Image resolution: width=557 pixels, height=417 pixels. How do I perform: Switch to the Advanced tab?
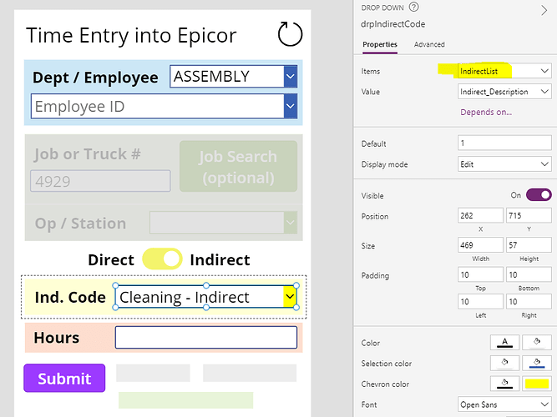(x=429, y=44)
